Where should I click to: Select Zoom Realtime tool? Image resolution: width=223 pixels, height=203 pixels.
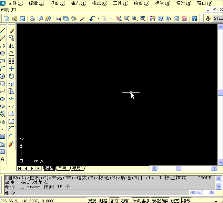[x=127, y=19]
